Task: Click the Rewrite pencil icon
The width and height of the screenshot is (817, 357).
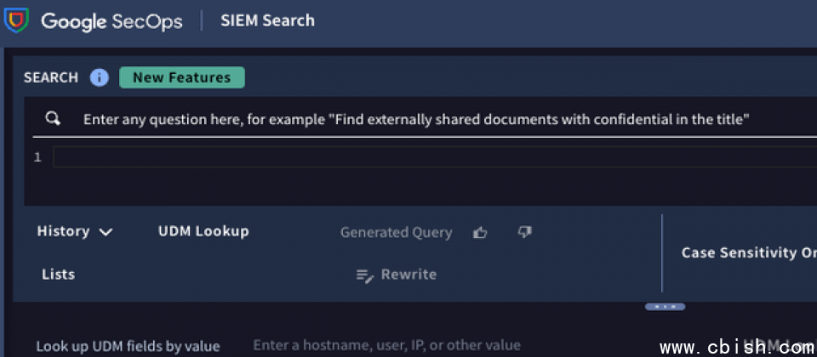Action: click(365, 275)
